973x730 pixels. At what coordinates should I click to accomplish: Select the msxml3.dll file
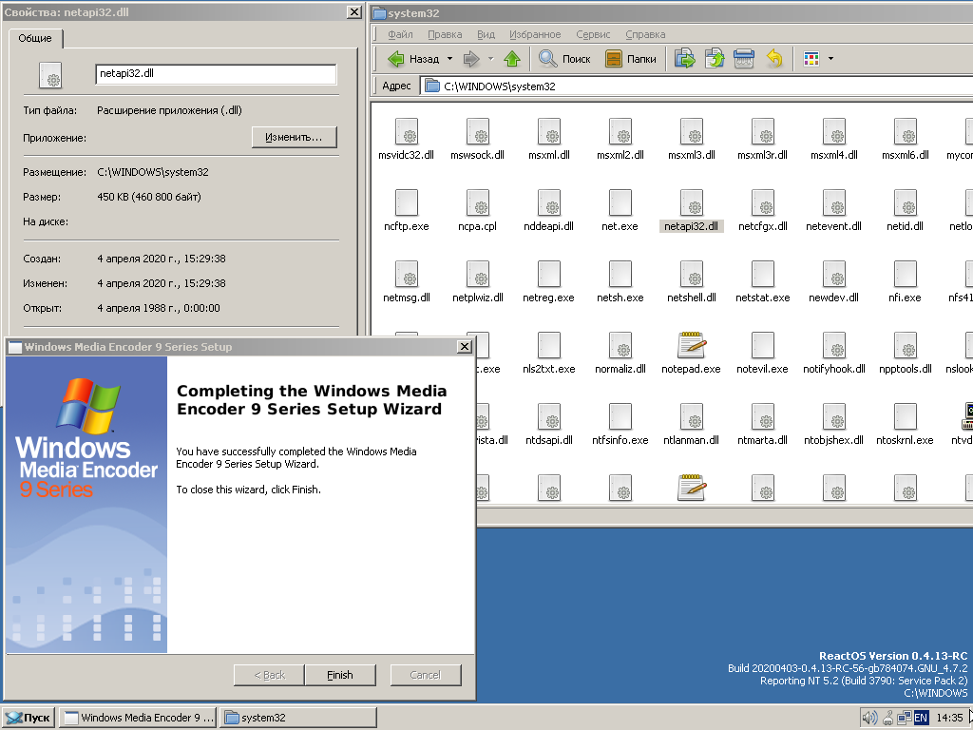[x=692, y=140]
